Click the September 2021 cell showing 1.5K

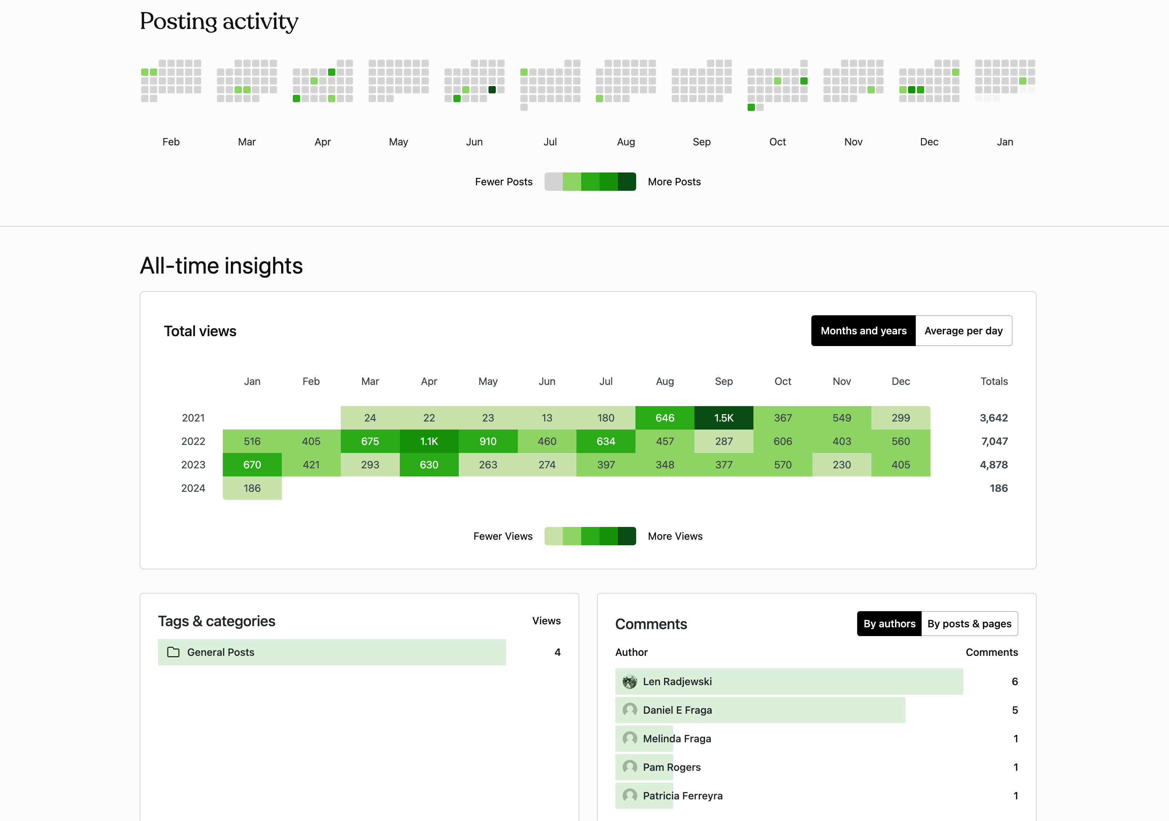[x=723, y=417]
